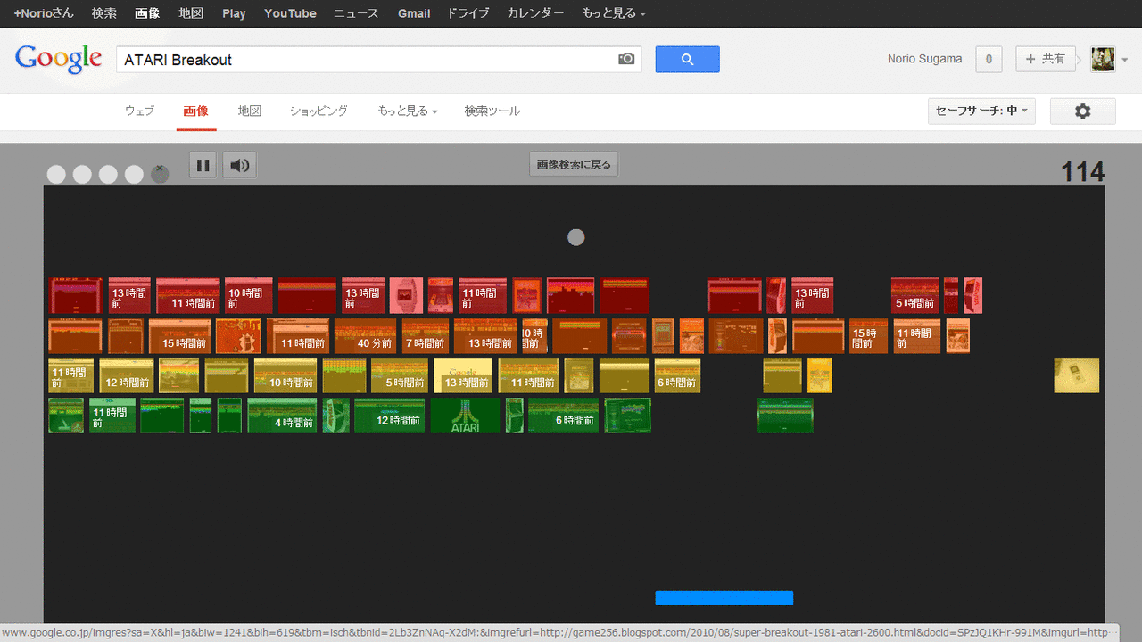Click the yellow Google logo brick labeled 13時間前

tap(463, 375)
